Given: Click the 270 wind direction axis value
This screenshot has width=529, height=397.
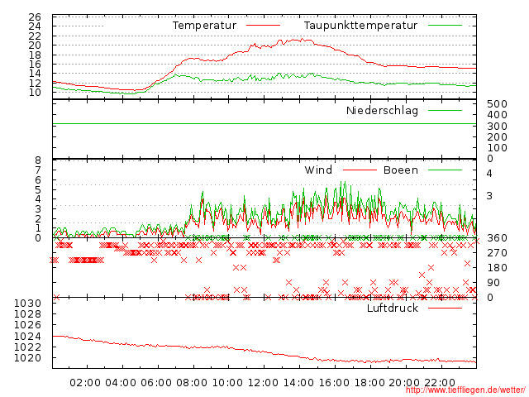Looking at the screenshot, I should coord(497,253).
